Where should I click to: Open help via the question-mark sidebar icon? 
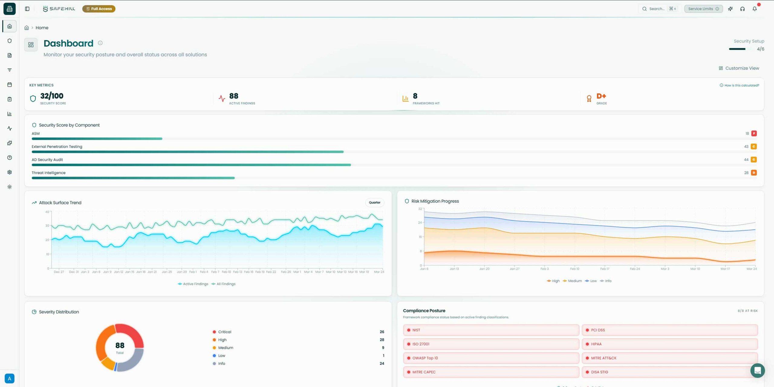click(x=9, y=157)
